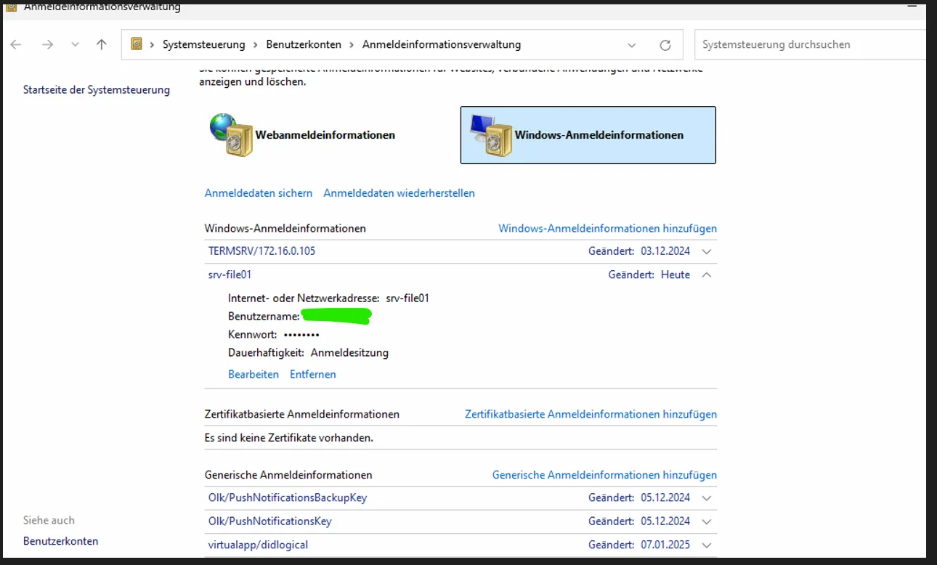Expand chevron for TERMSRV/172.16.0.105 entry
Screen dimensions: 937x565
[707, 251]
